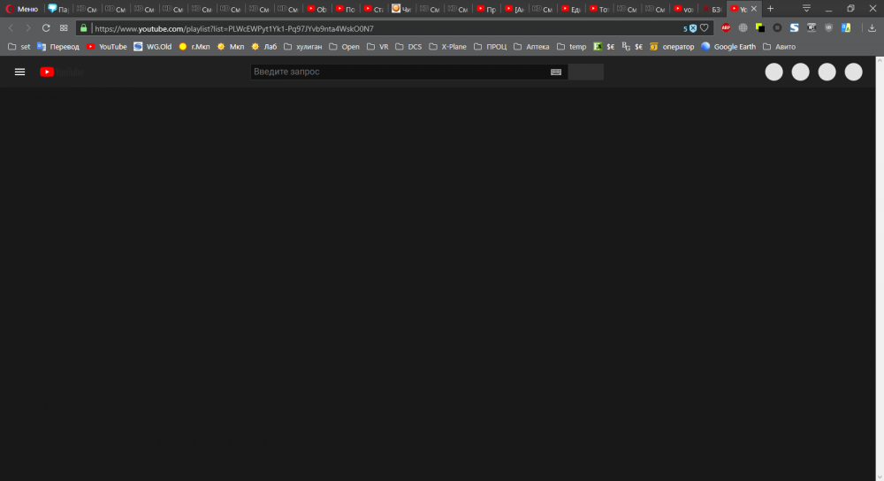Click the green padlock security icon
Screen dimensions: 884x481
(83, 28)
